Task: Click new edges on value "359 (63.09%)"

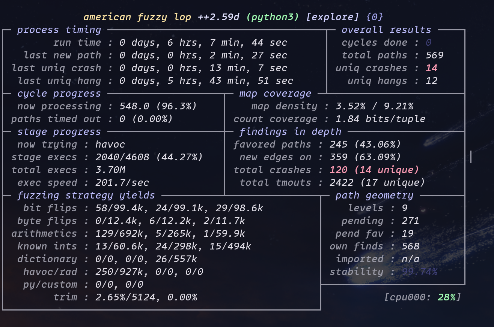Action: [x=366, y=157]
